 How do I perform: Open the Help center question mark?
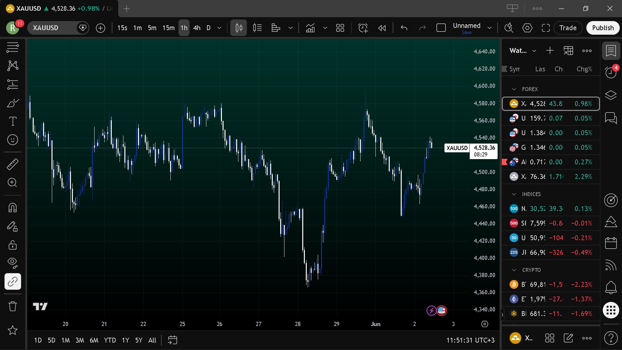pyautogui.click(x=611, y=338)
